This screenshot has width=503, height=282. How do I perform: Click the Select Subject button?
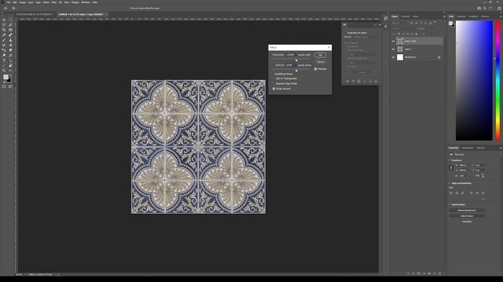[x=467, y=216]
